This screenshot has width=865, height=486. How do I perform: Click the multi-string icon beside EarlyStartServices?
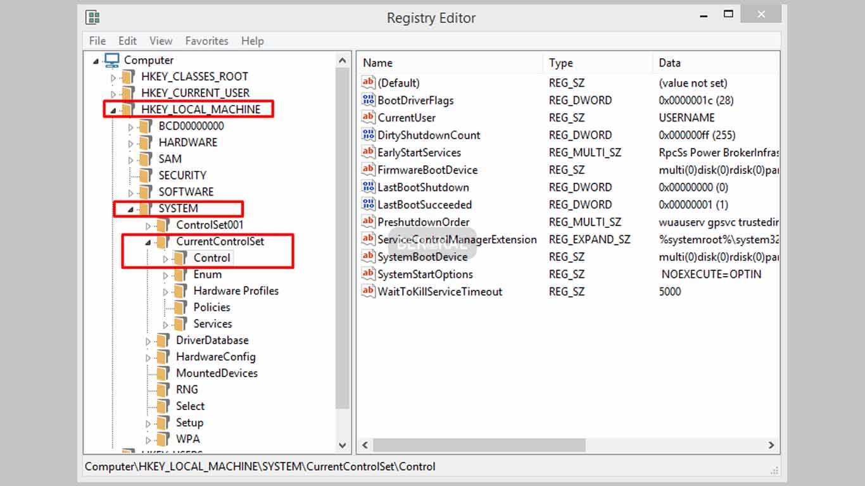coord(368,152)
